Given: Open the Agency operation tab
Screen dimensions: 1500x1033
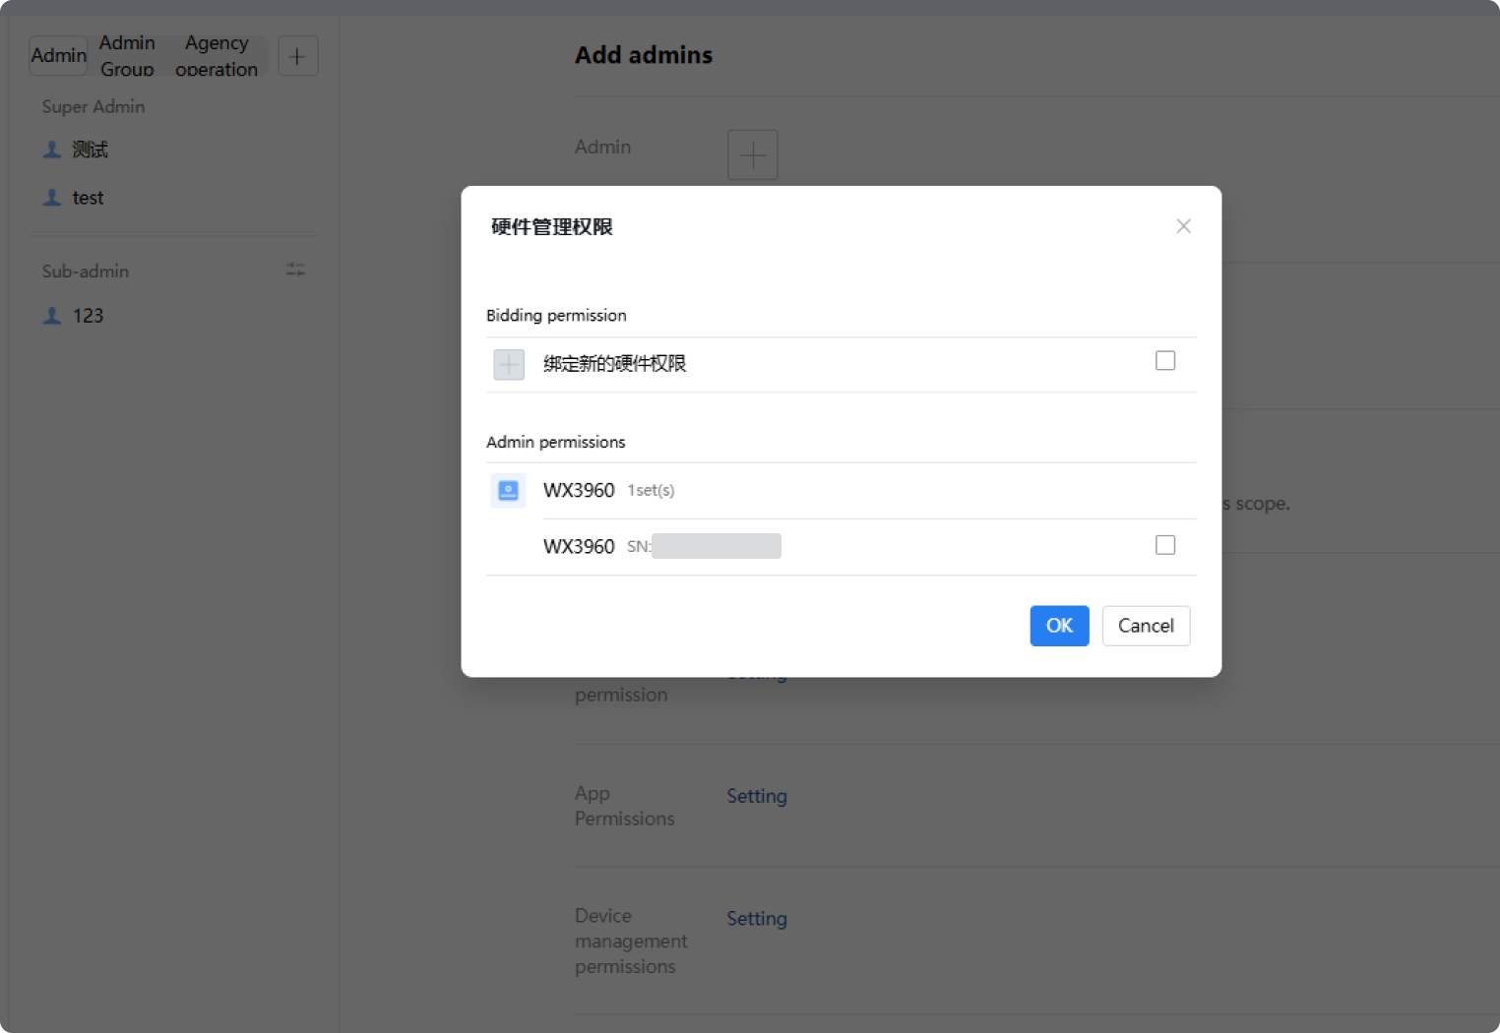Looking at the screenshot, I should tap(217, 56).
